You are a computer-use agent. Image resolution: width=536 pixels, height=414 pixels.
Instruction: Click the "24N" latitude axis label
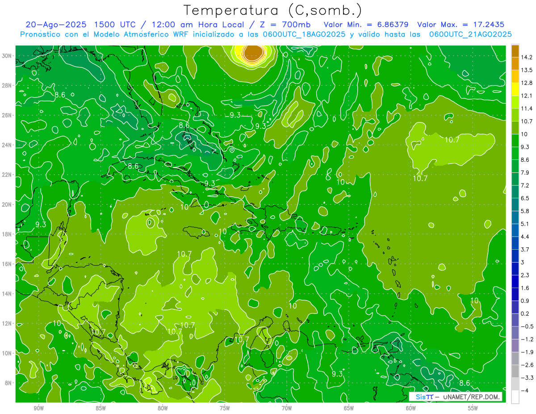(7, 145)
